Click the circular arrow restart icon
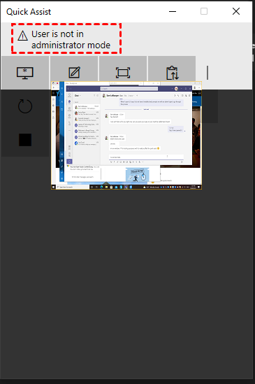 click(25, 106)
